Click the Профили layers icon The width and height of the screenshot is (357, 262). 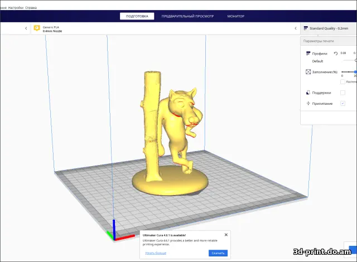[308, 54]
